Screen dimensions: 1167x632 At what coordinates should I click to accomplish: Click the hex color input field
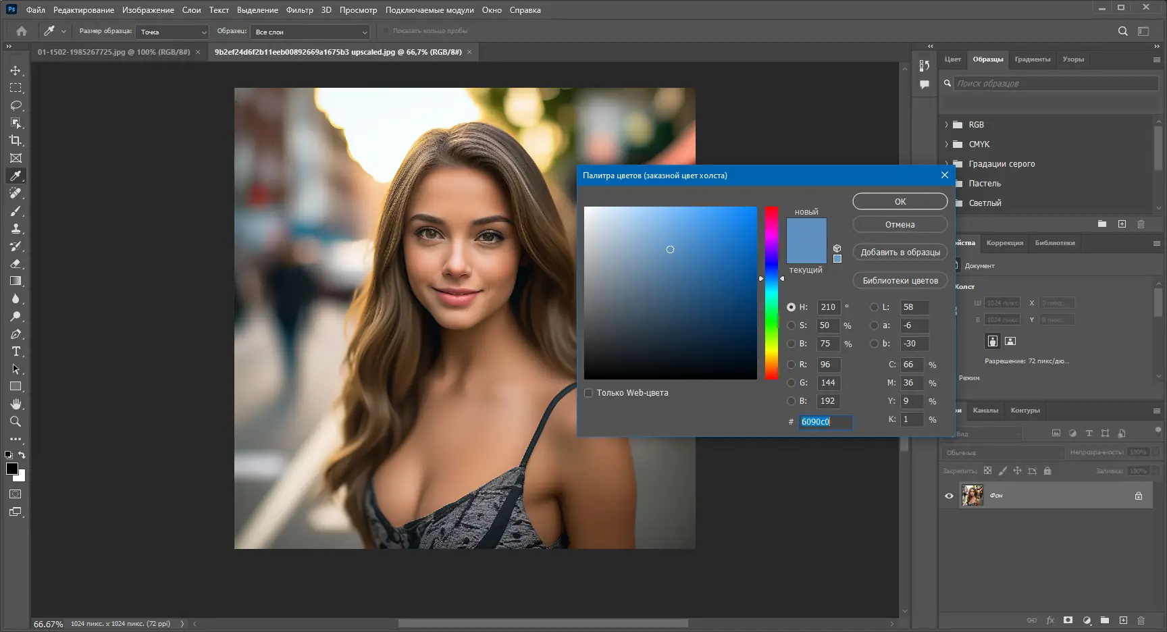[x=825, y=422]
